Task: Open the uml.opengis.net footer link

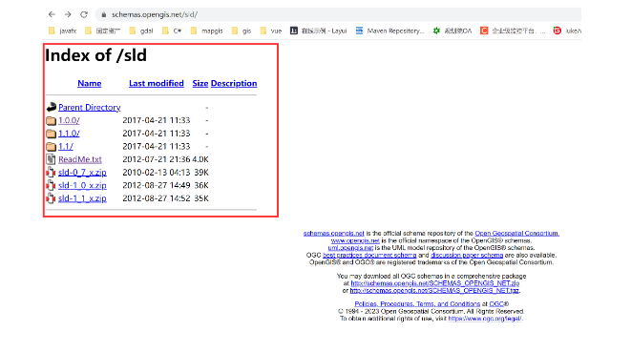Action: pyautogui.click(x=350, y=248)
